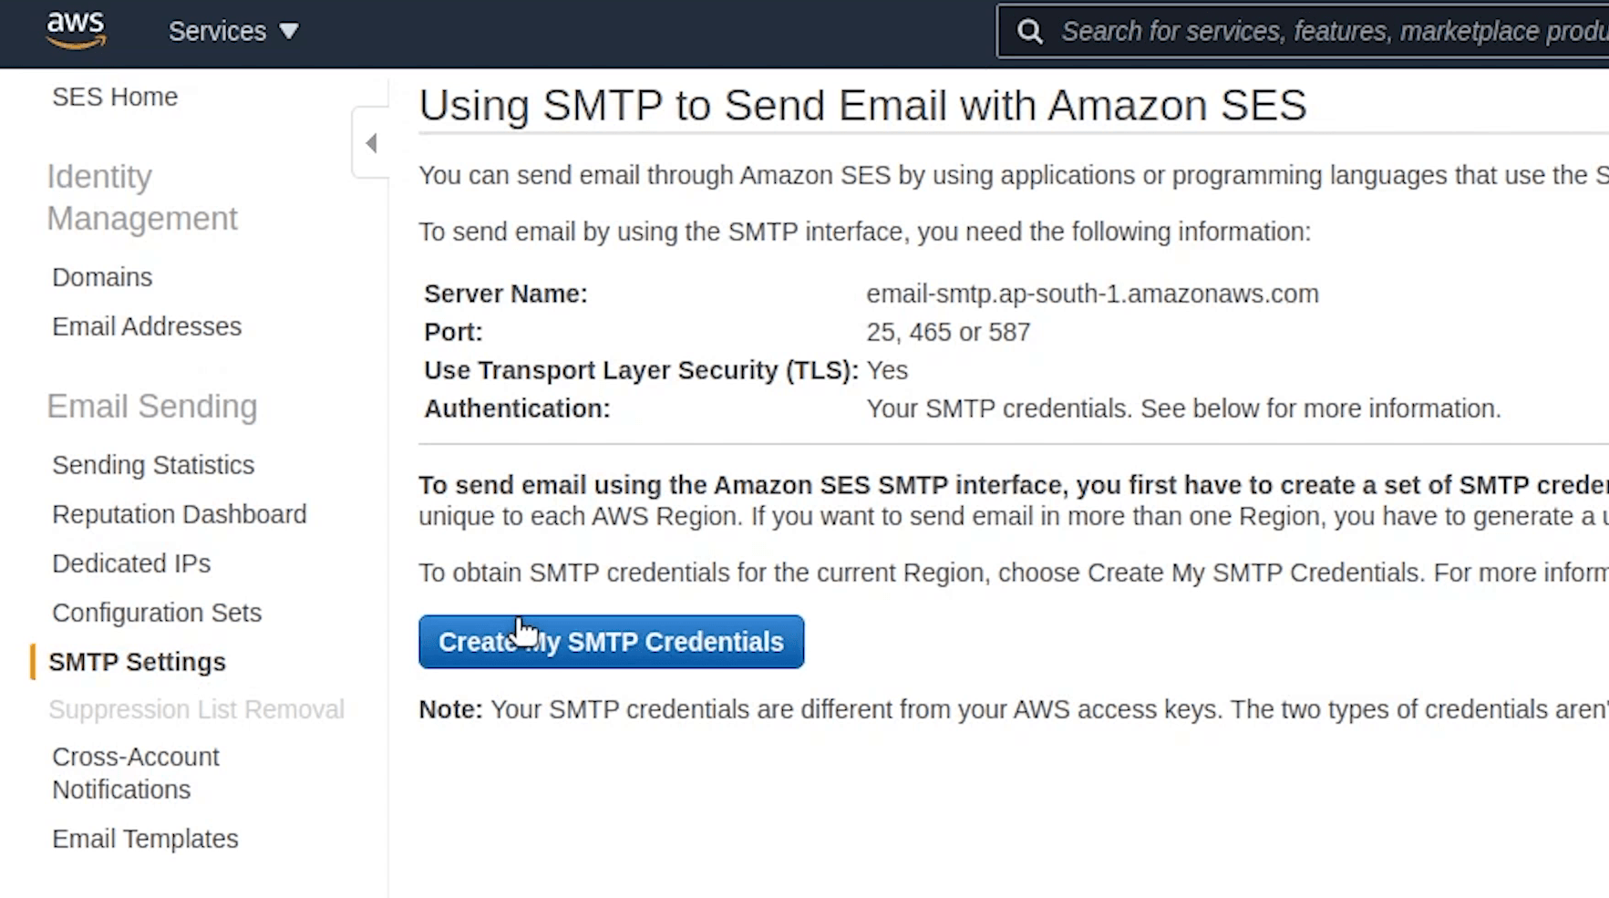Click the Identity Management heading
The width and height of the screenshot is (1609, 898).
click(x=142, y=197)
